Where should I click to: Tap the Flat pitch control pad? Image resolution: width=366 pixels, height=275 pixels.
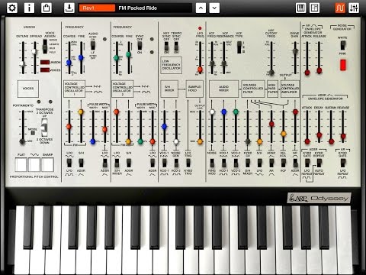pyautogui.click(x=21, y=164)
